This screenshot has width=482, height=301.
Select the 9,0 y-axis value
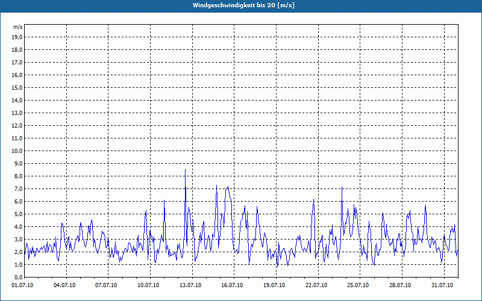[x=18, y=163]
